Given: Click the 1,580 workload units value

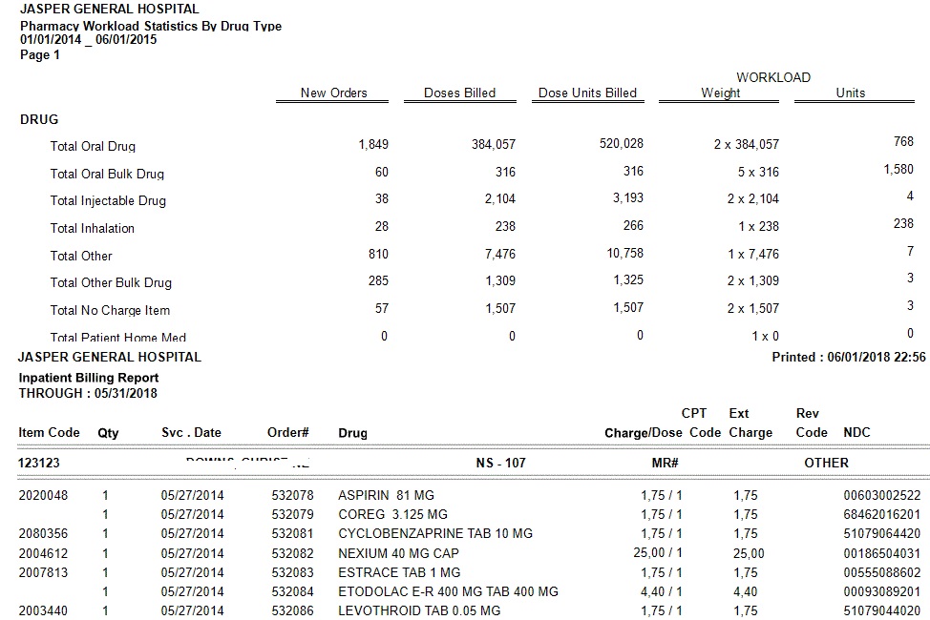Looking at the screenshot, I should 898,170.
